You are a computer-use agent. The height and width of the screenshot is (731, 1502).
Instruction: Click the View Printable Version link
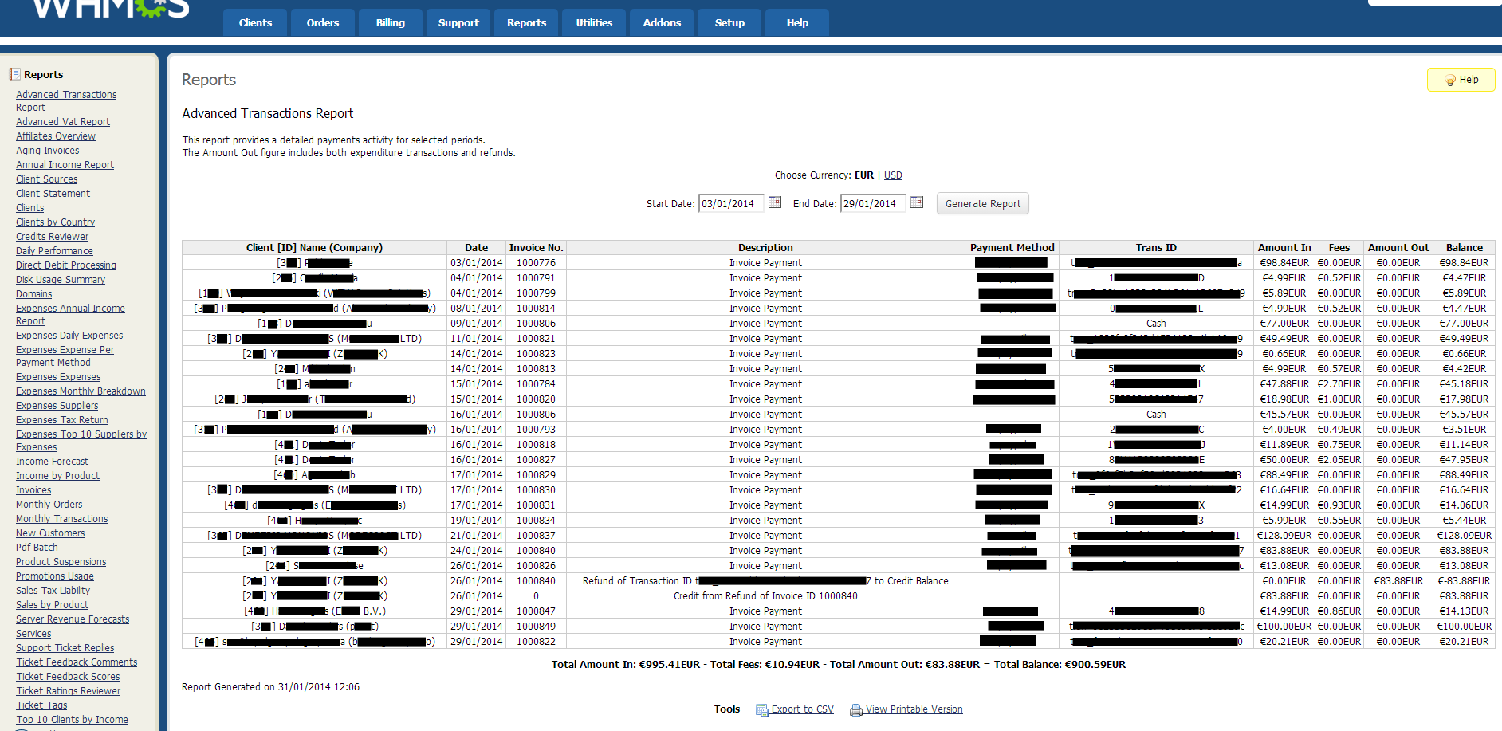[914, 709]
